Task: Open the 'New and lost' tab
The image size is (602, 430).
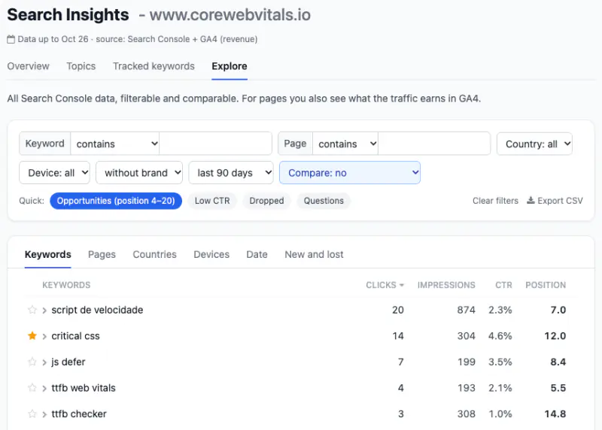Action: coord(314,254)
